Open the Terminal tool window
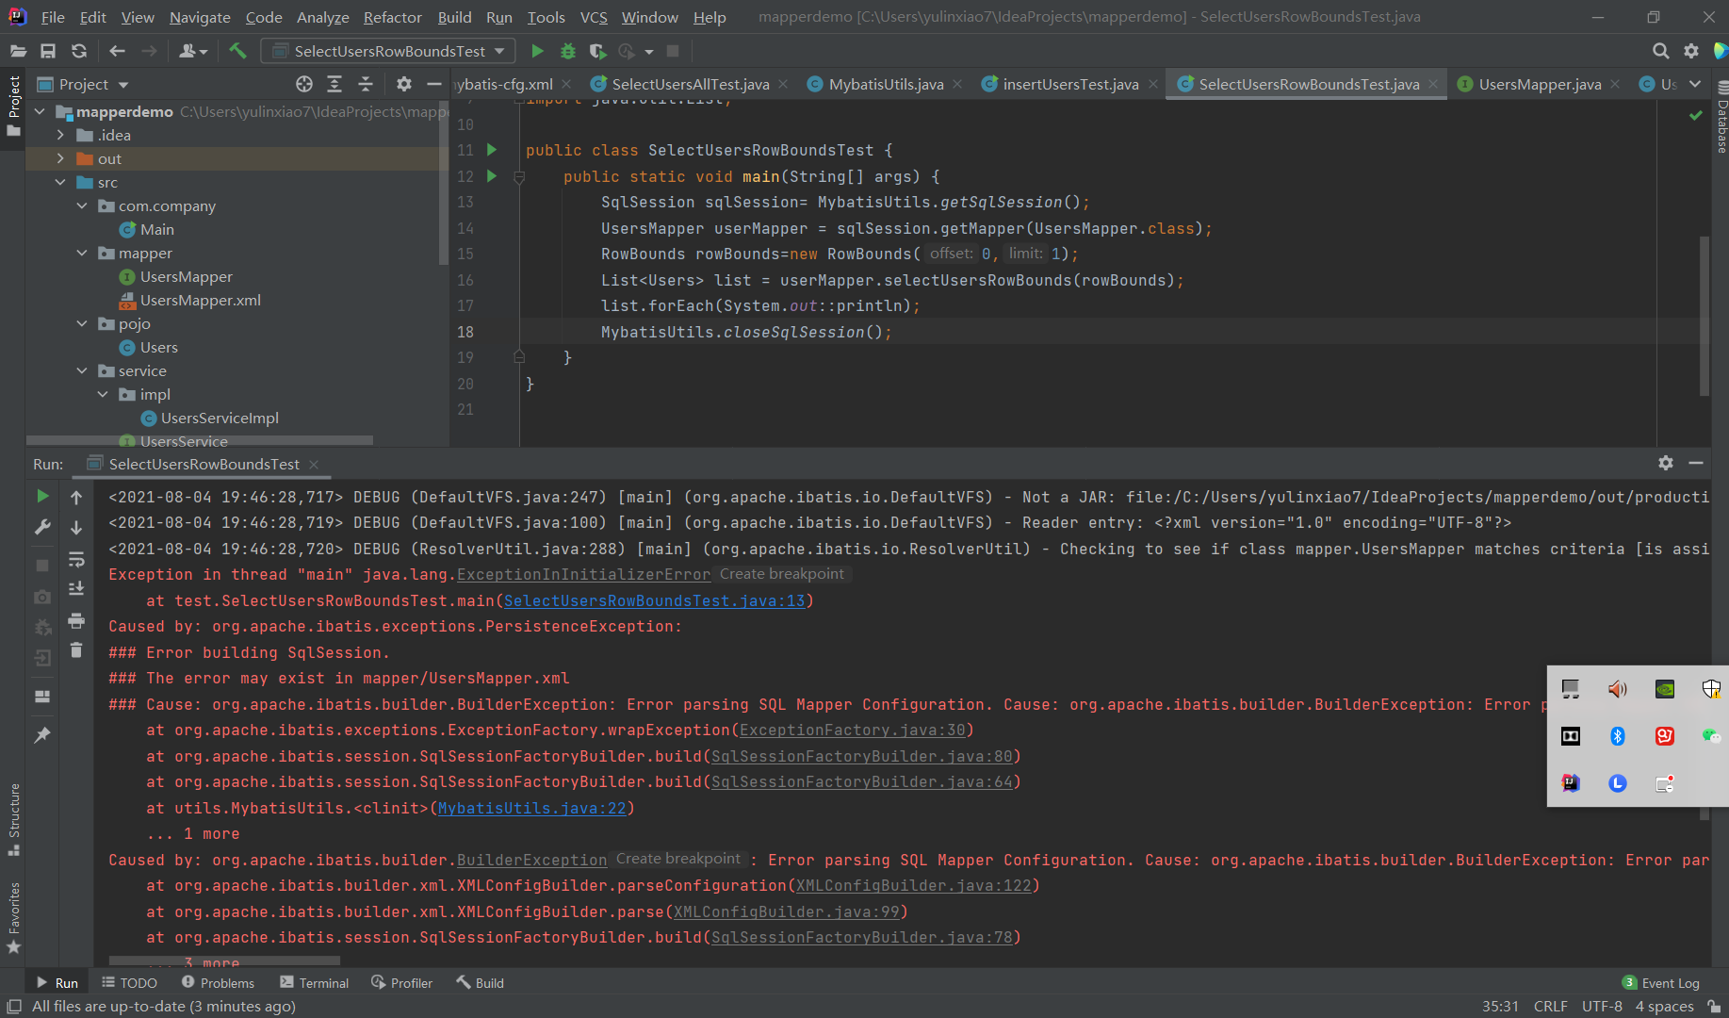Screen dimensions: 1729x1018 coord(315,982)
